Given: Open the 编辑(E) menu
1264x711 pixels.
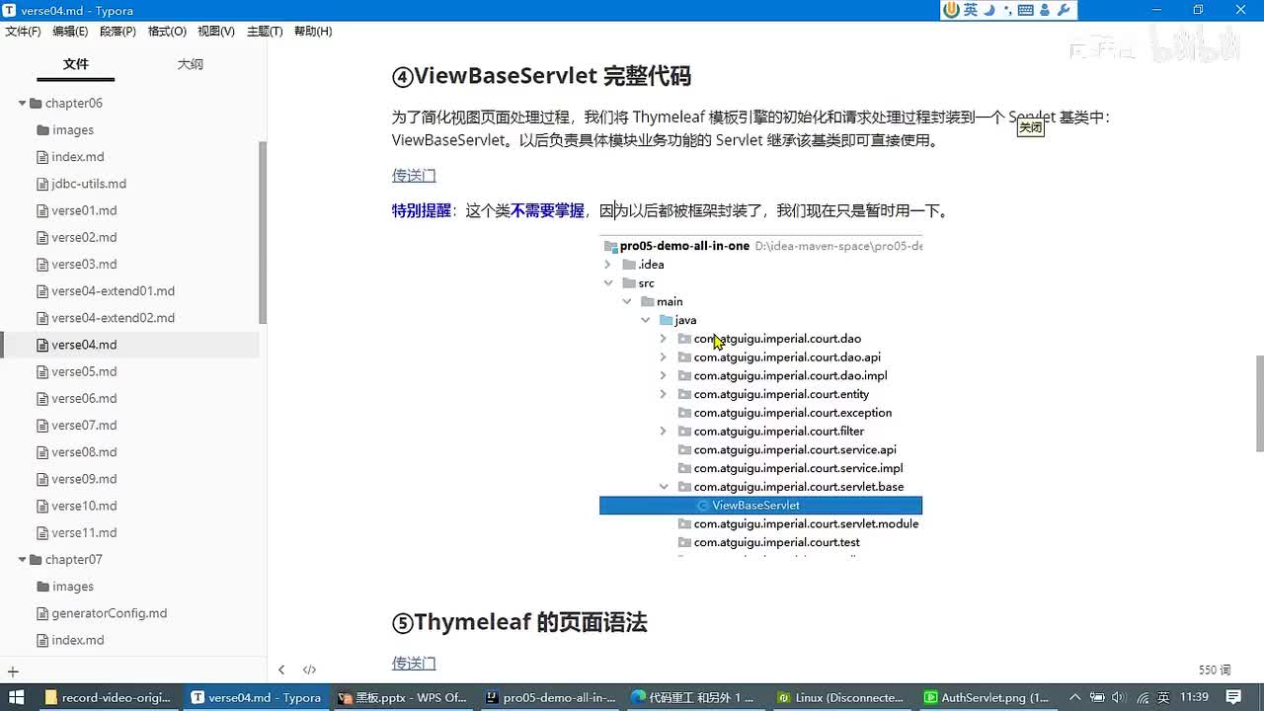Looking at the screenshot, I should tap(70, 32).
